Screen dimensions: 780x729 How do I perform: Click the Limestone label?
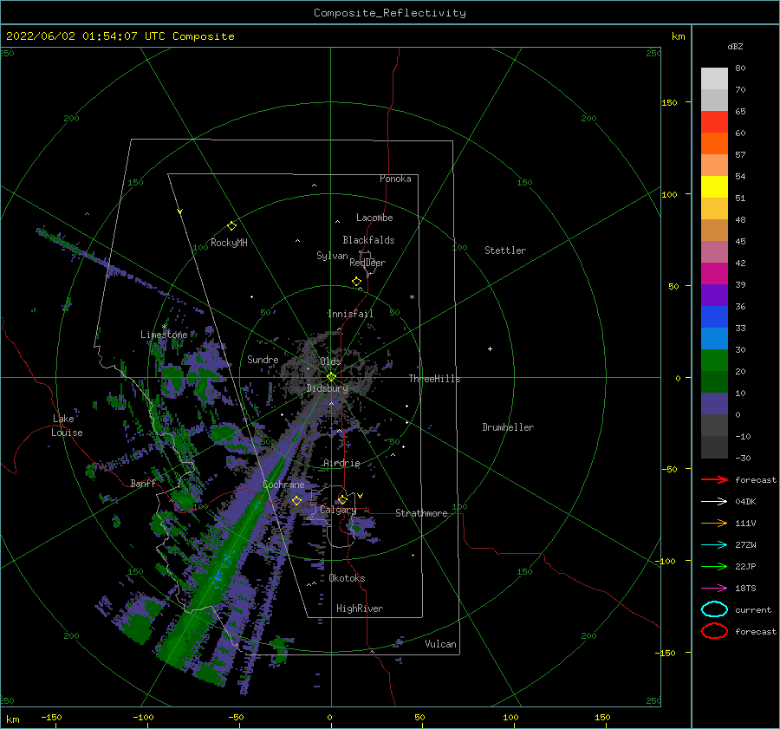pos(164,335)
